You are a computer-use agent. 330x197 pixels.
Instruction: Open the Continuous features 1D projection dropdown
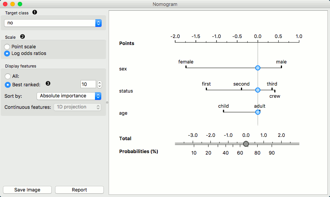78,107
